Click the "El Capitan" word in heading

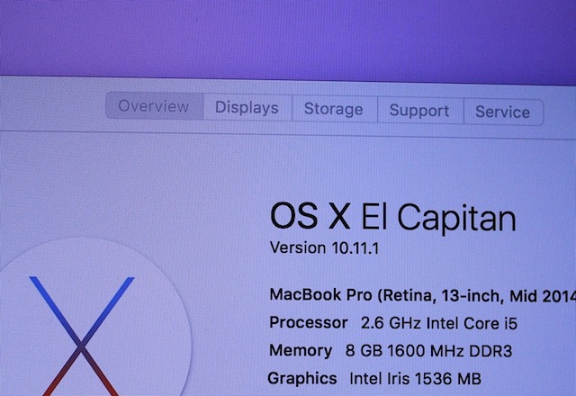(439, 219)
